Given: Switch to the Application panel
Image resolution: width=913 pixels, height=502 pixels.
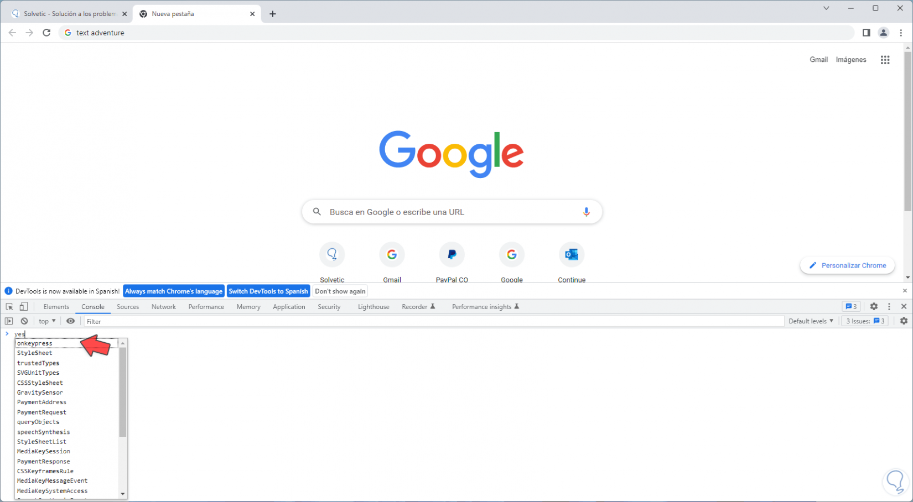Looking at the screenshot, I should [x=289, y=307].
